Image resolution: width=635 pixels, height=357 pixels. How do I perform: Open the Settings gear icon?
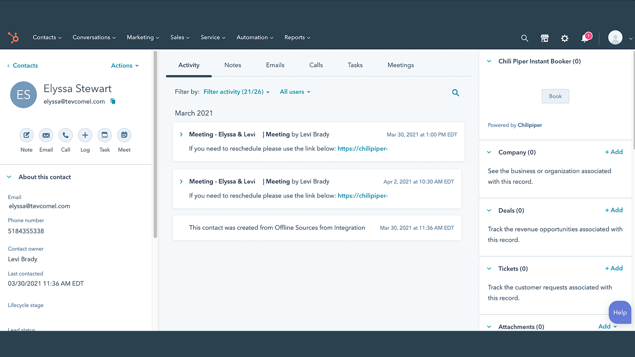click(x=565, y=38)
